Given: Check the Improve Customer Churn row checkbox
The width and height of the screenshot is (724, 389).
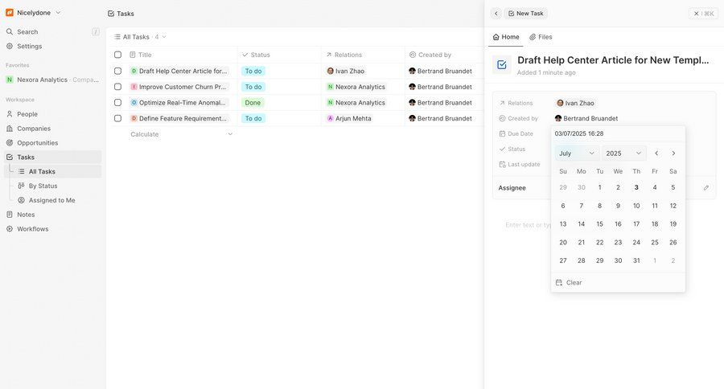Looking at the screenshot, I should pyautogui.click(x=117, y=86).
